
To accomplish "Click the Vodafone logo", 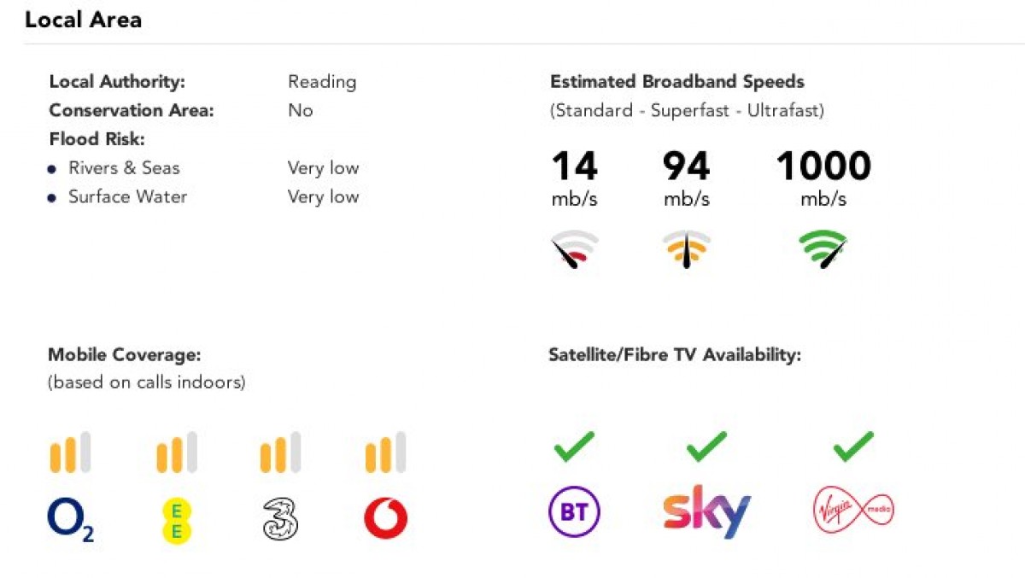I will click(385, 519).
